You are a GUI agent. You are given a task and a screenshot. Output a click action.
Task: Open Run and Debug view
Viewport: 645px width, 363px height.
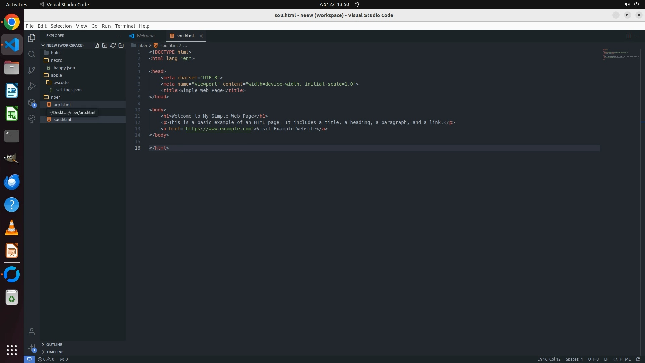pos(32,86)
